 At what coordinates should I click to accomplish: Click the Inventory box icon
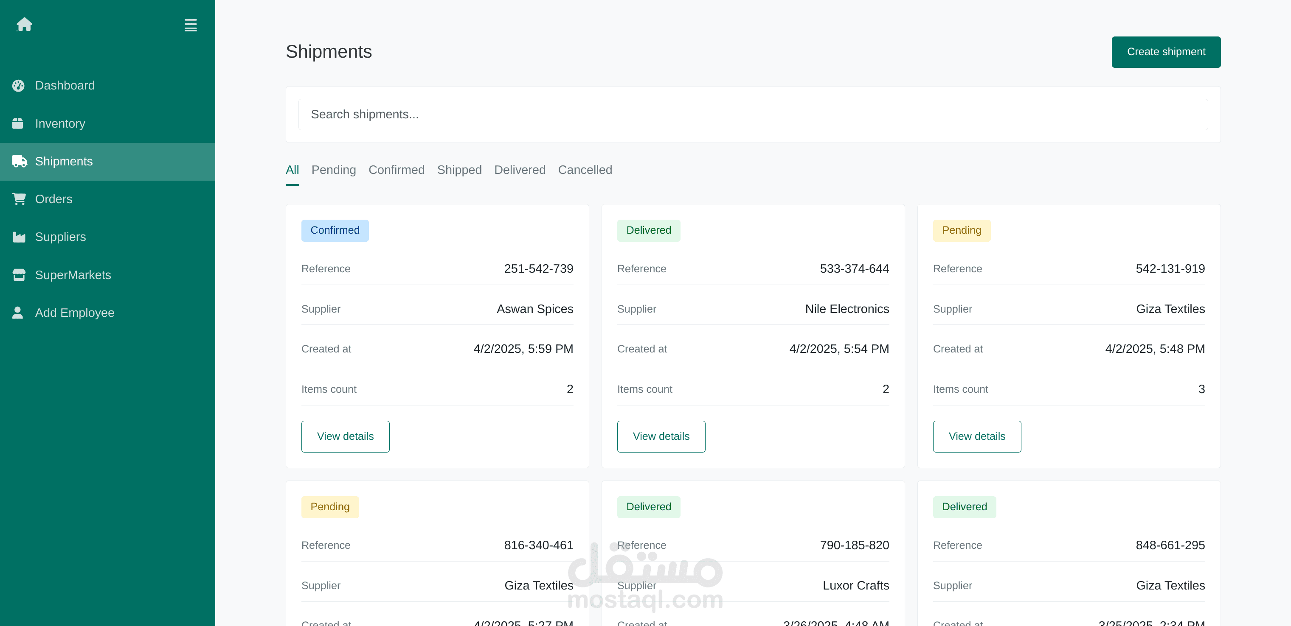pyautogui.click(x=17, y=123)
